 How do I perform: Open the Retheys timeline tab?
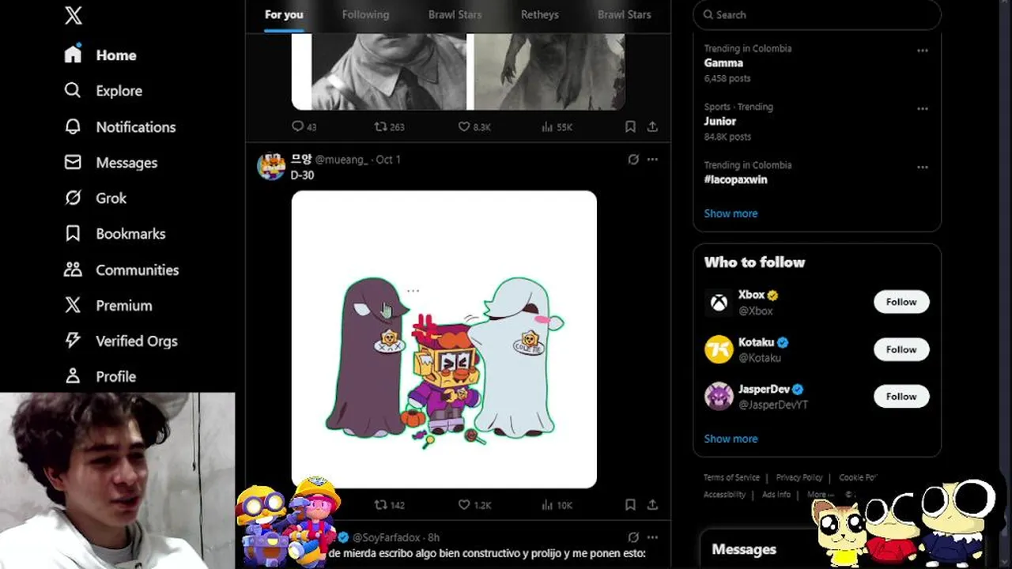540,15
